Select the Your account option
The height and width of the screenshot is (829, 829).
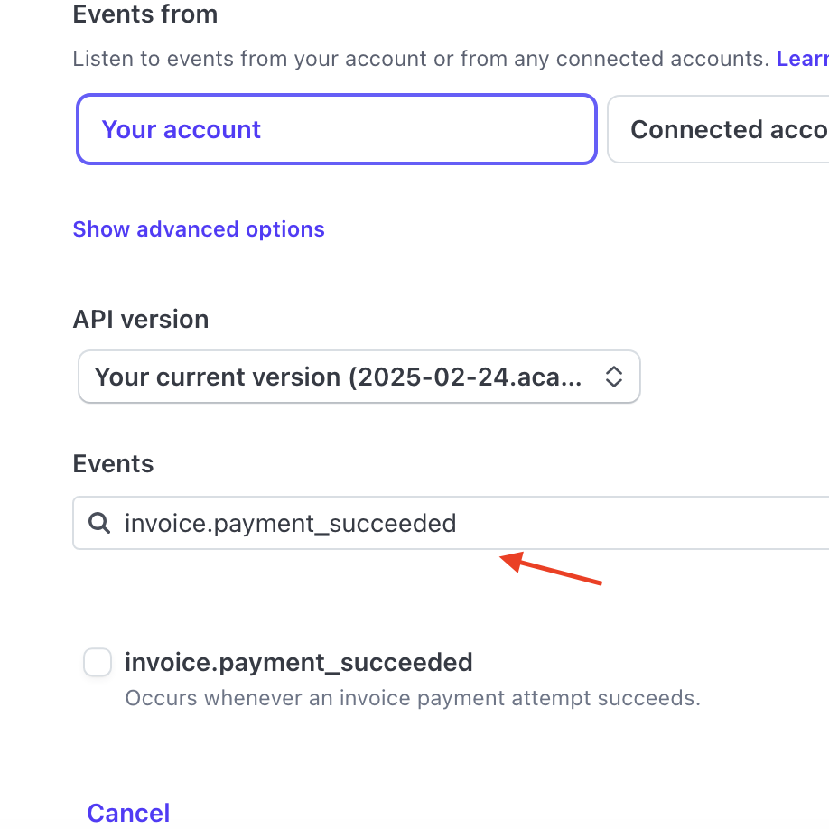337,129
